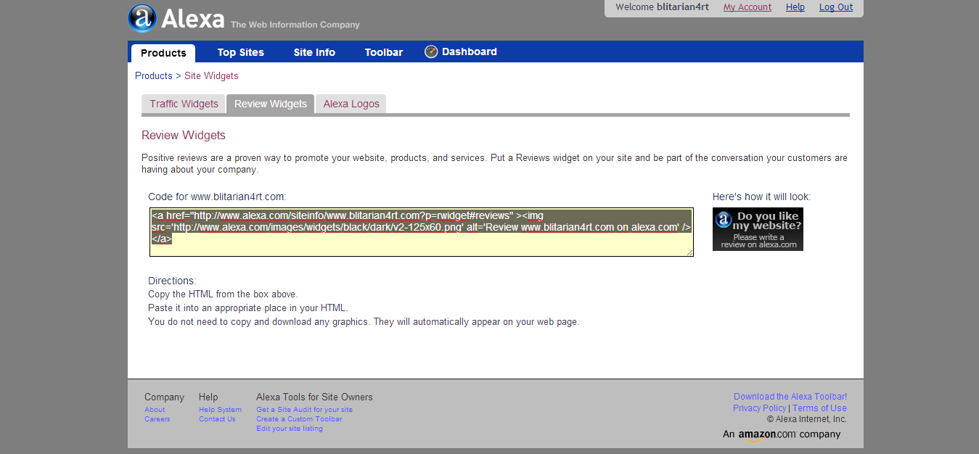Select the Review Widgets tab
The image size is (979, 454).
271,104
